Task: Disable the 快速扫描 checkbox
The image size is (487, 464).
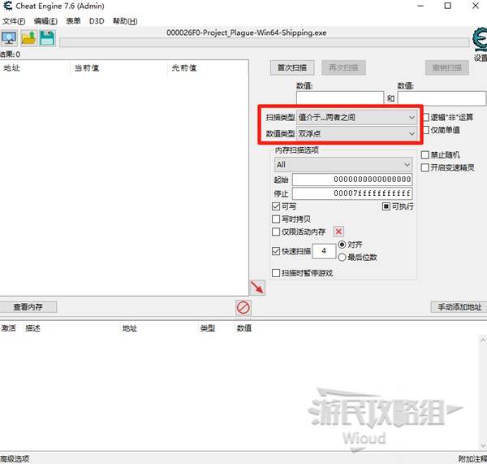Action: pyautogui.click(x=276, y=252)
